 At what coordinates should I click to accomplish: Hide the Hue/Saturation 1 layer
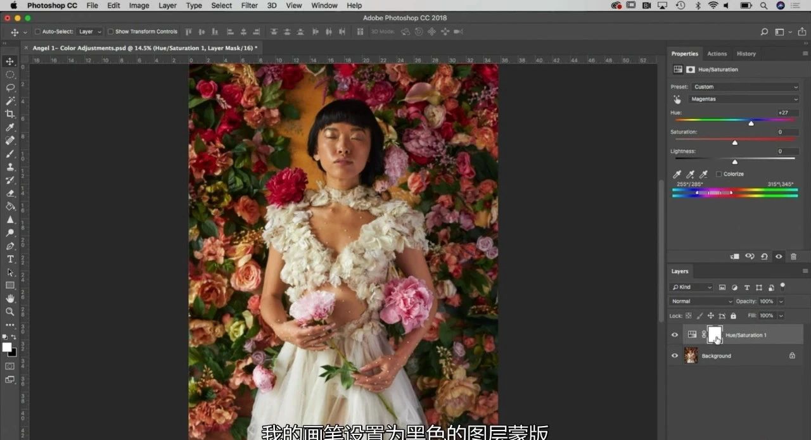click(675, 335)
